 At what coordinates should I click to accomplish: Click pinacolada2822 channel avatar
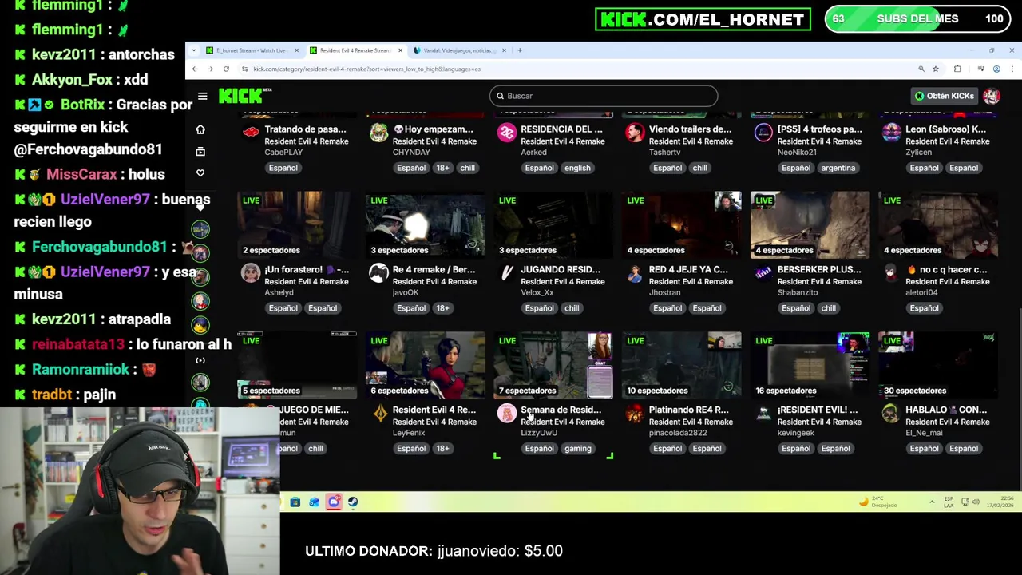pyautogui.click(x=635, y=414)
